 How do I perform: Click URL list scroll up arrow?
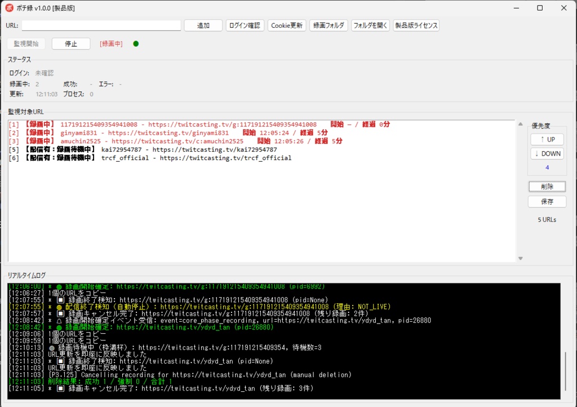(x=520, y=124)
